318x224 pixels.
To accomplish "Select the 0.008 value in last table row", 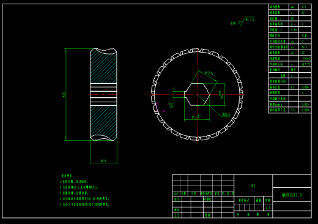I will [x=305, y=110].
